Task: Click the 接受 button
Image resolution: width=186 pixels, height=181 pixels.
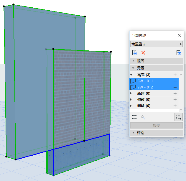Action: (x=157, y=125)
